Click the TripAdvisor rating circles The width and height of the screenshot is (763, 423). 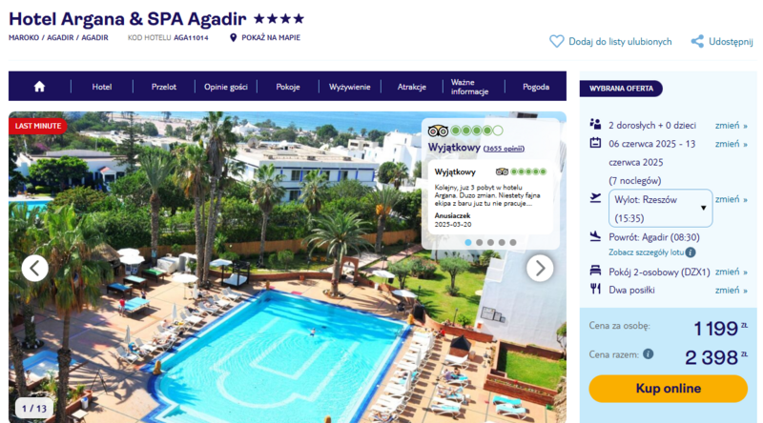[x=476, y=131]
